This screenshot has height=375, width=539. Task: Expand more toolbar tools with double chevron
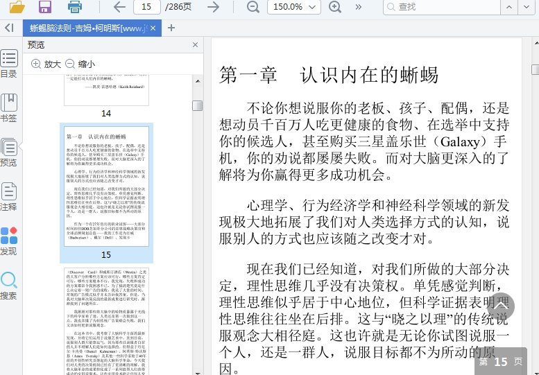pyautogui.click(x=359, y=7)
